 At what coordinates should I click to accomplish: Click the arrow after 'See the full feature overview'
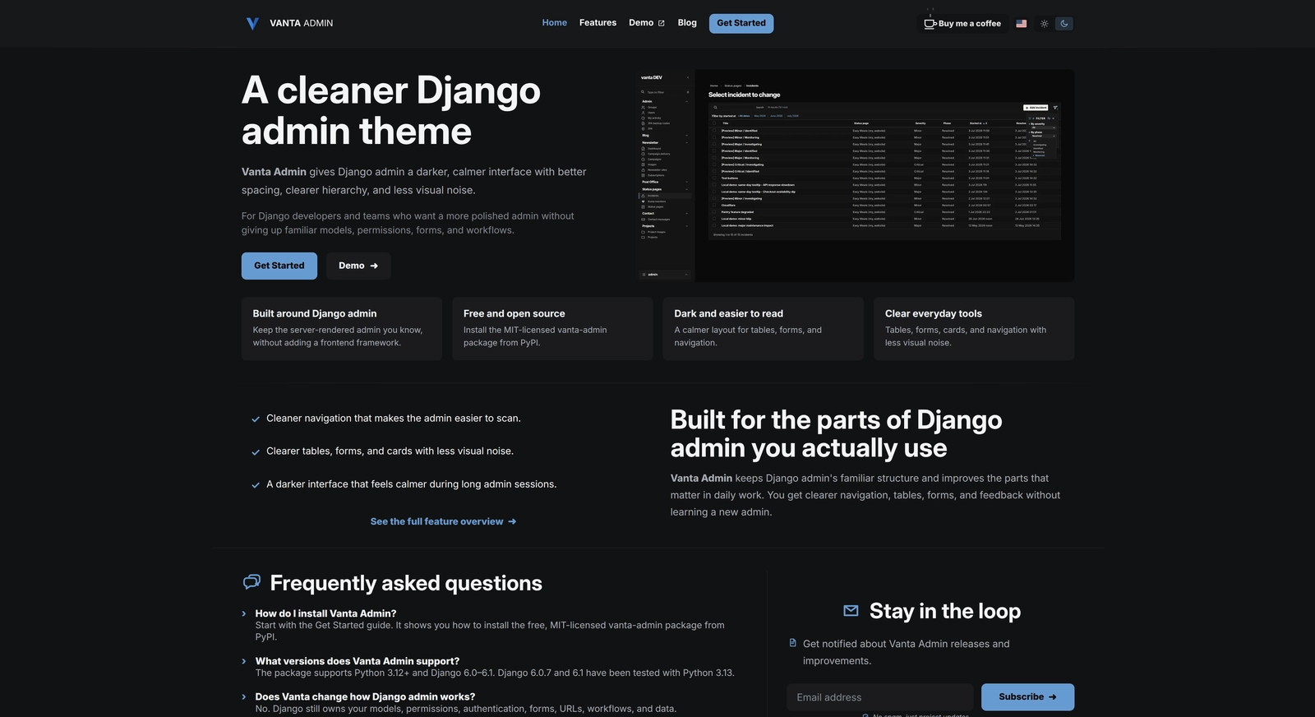(x=512, y=521)
